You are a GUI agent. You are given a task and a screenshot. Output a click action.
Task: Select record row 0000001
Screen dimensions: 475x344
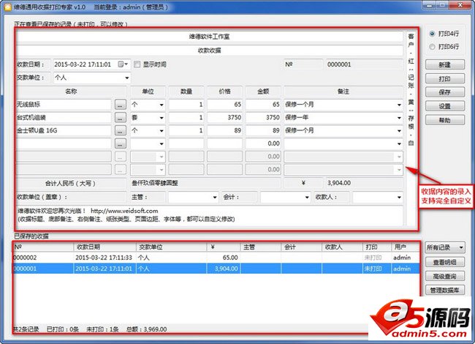216,269
